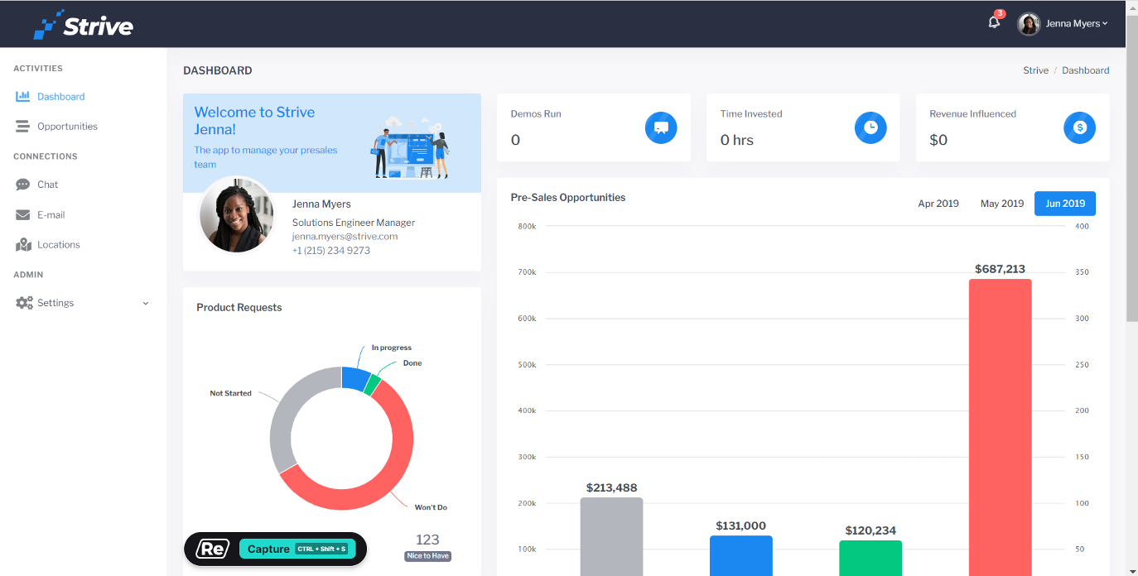The height and width of the screenshot is (576, 1138).
Task: Open the Strive breadcrumb link
Action: (x=1035, y=70)
